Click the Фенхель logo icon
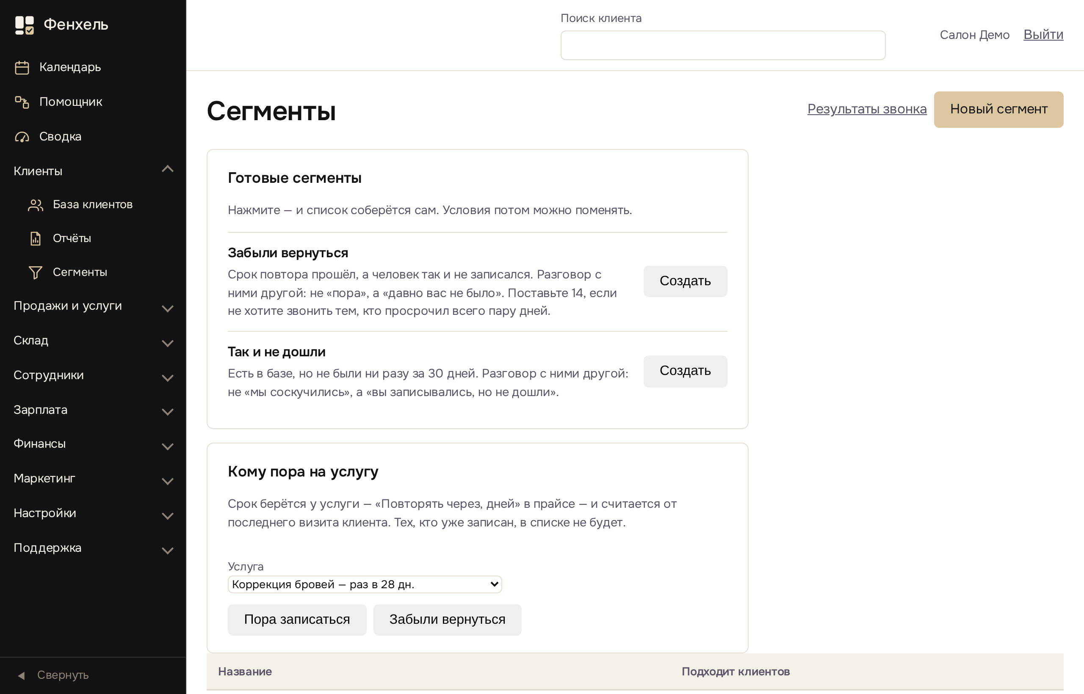Screen dimensions: 1084x694 click(25, 25)
